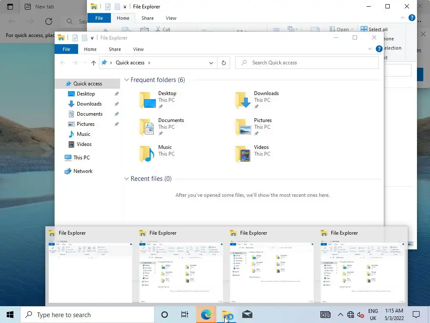
Task: Open Customize Quick Access Toolbar dropdown in front window
Action: (92, 38)
